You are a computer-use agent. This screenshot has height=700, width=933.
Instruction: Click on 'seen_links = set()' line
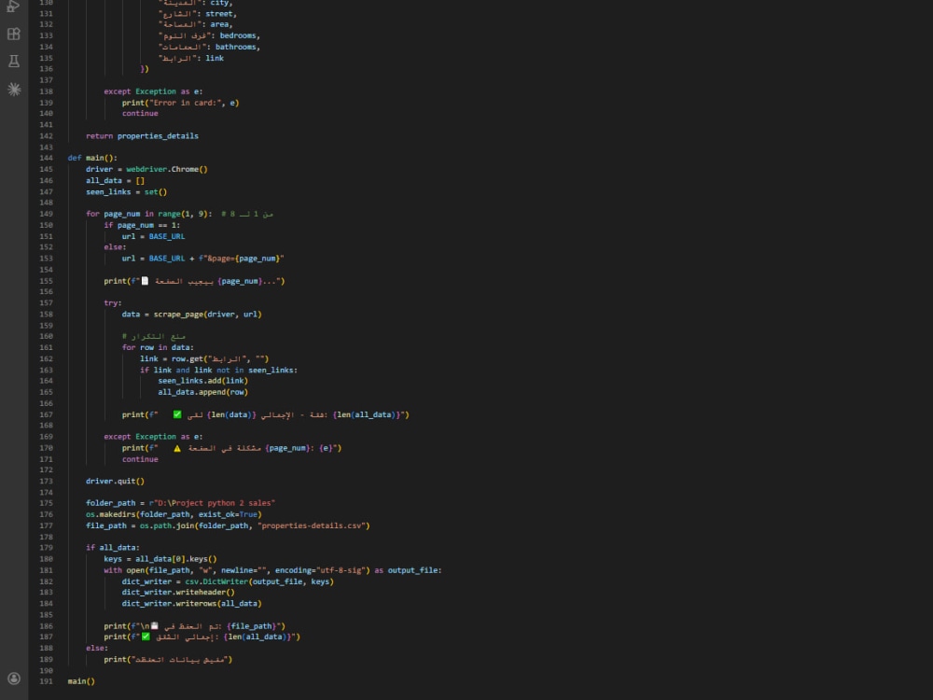tap(126, 191)
